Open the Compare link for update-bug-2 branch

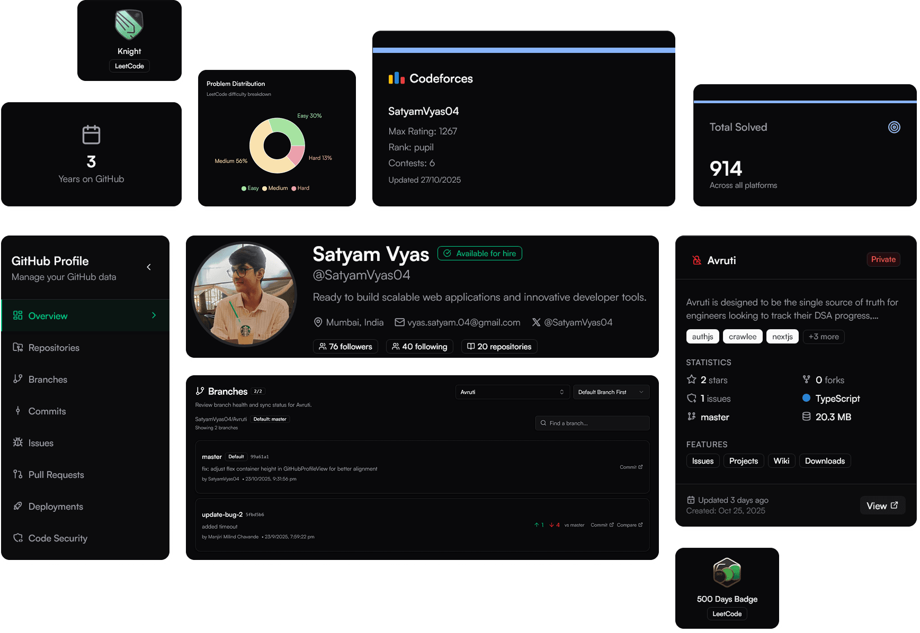tap(630, 525)
